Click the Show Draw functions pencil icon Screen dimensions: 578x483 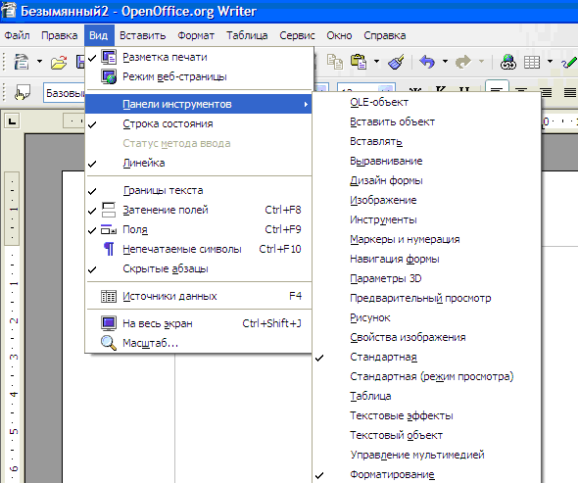coord(569,62)
